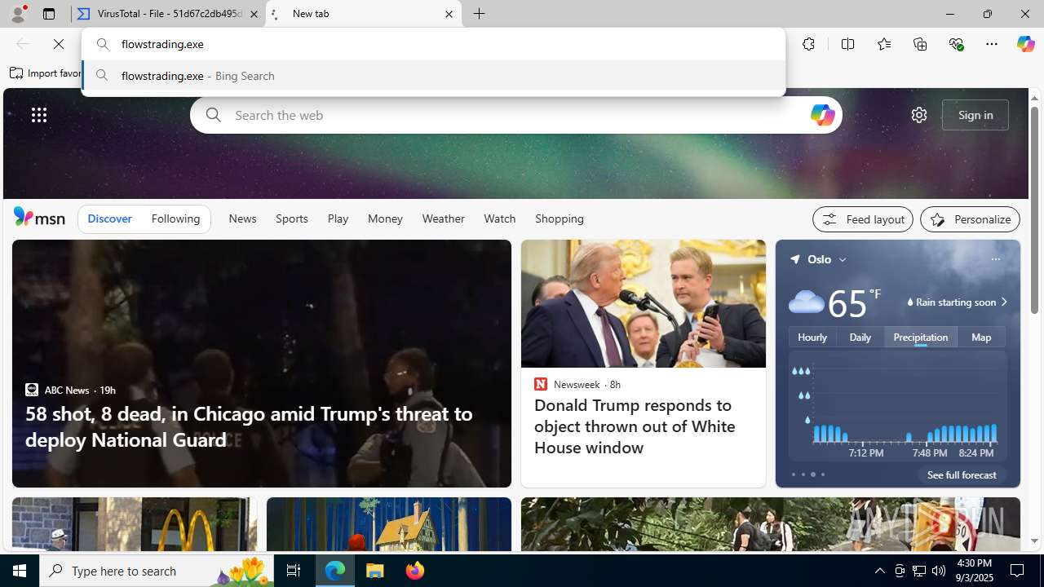The image size is (1044, 587).
Task: Expand the Oslo location dropdown
Action: 843,259
